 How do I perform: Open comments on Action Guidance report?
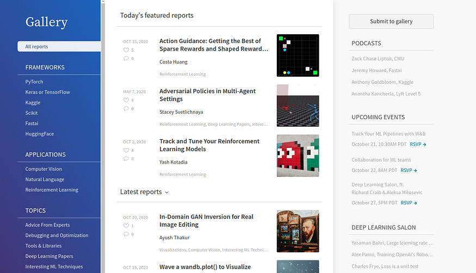click(126, 58)
